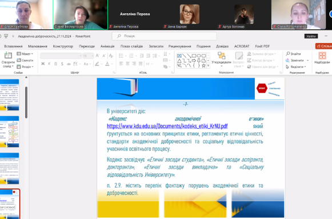Click the Скинути reset slide button

(25, 61)
